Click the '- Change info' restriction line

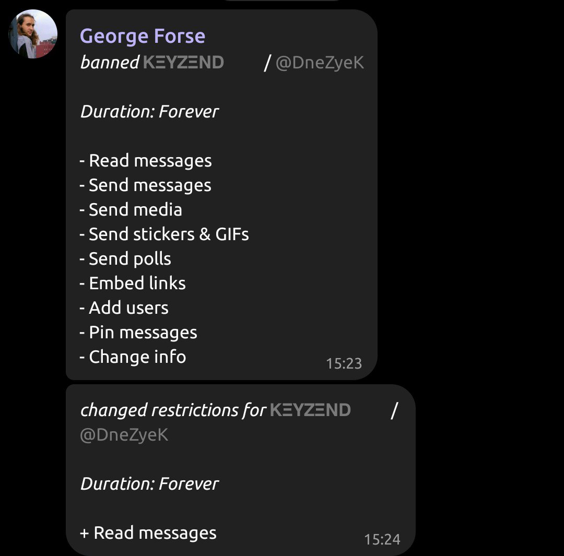point(132,357)
